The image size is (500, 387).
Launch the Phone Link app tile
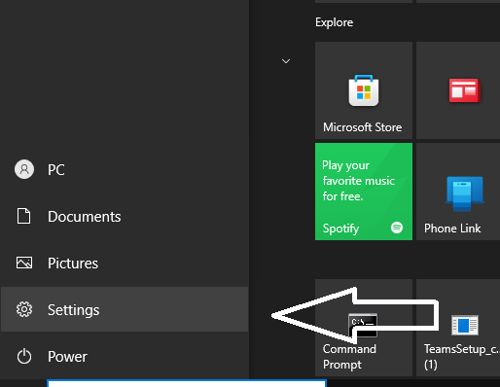coord(458,192)
